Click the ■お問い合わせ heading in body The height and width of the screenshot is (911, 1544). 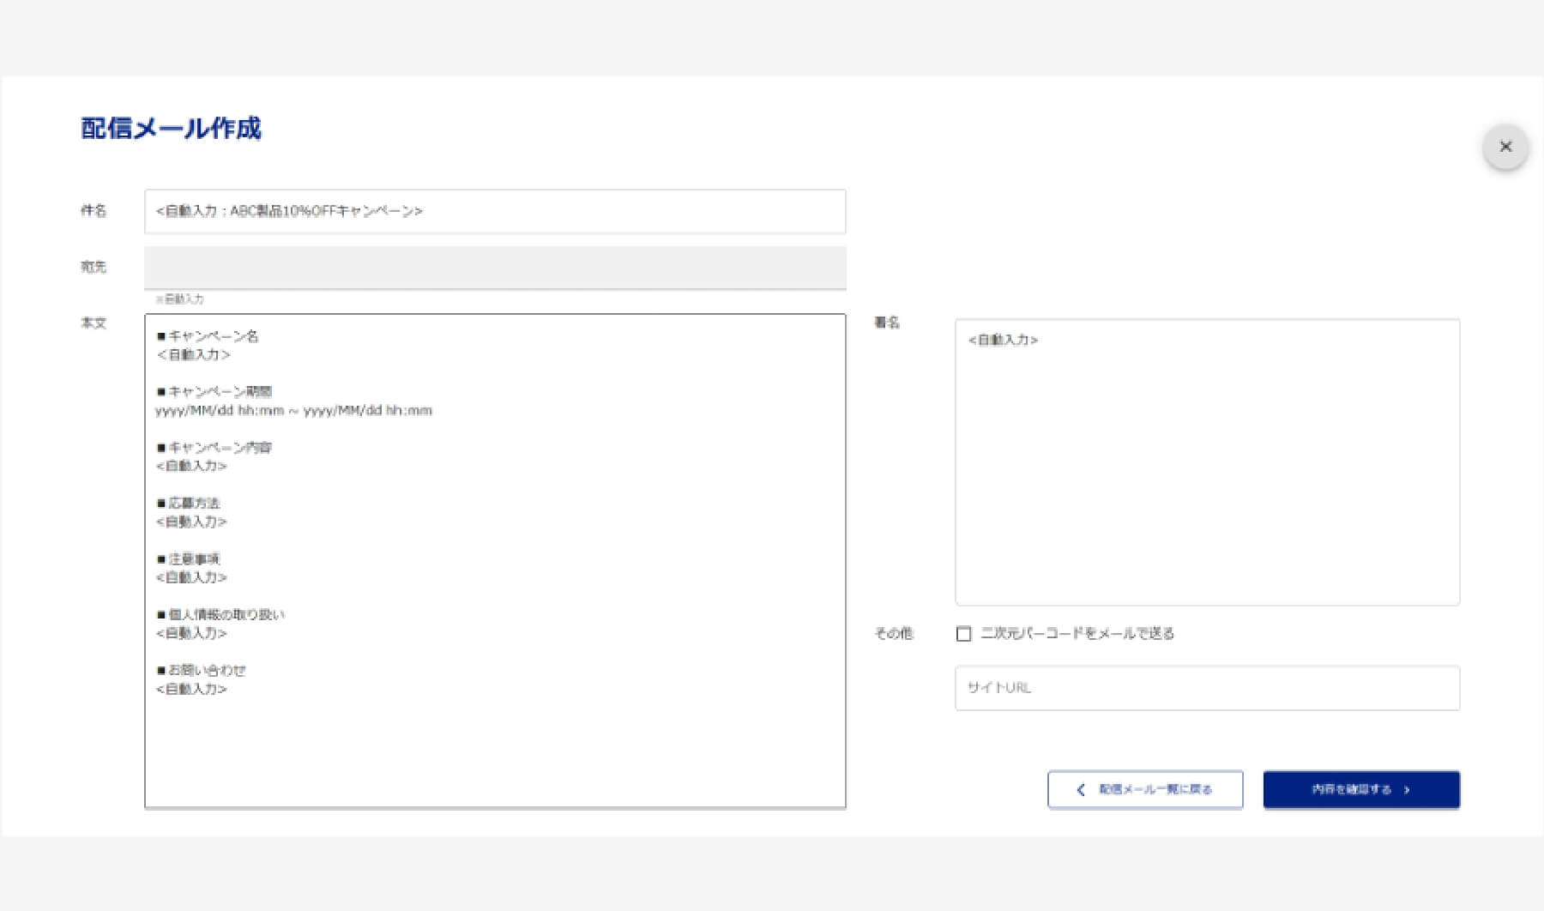[x=202, y=671]
